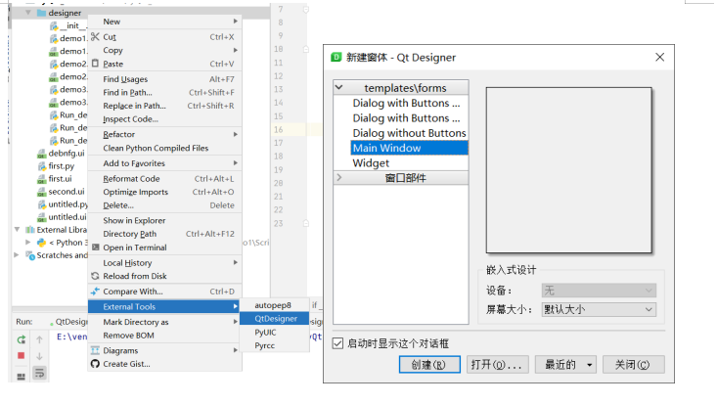This screenshot has width=717, height=405.
Task: Open the 屏幕大小 dropdown
Action: point(599,309)
